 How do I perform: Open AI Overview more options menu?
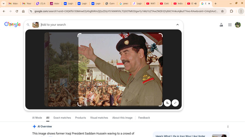pyautogui.click(x=228, y=127)
